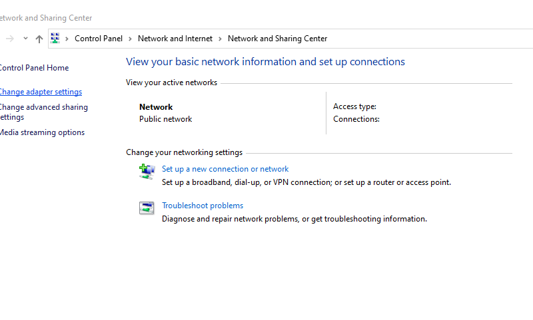This screenshot has width=533, height=320.
Task: Expand the chevron after Network and Internet
Action: (x=220, y=39)
